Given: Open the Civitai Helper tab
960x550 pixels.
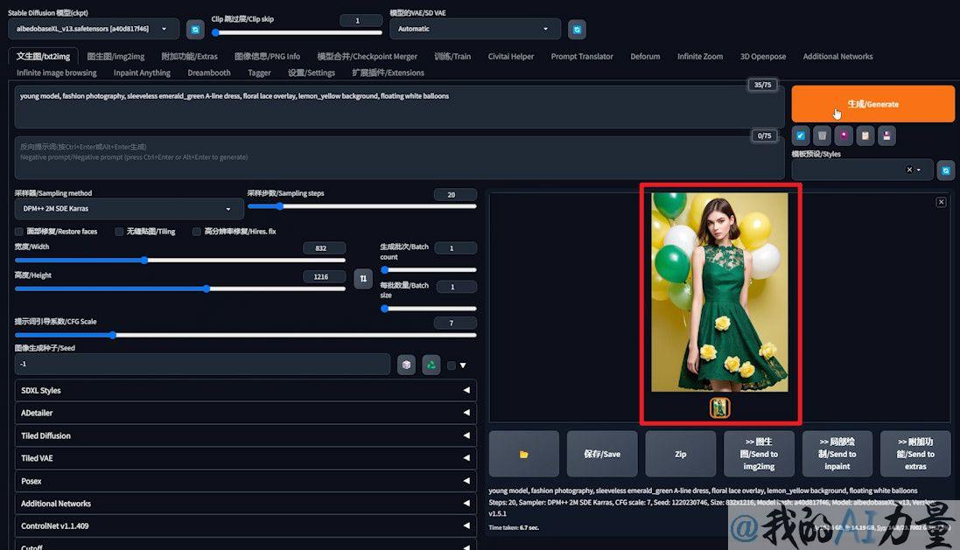Looking at the screenshot, I should point(510,56).
